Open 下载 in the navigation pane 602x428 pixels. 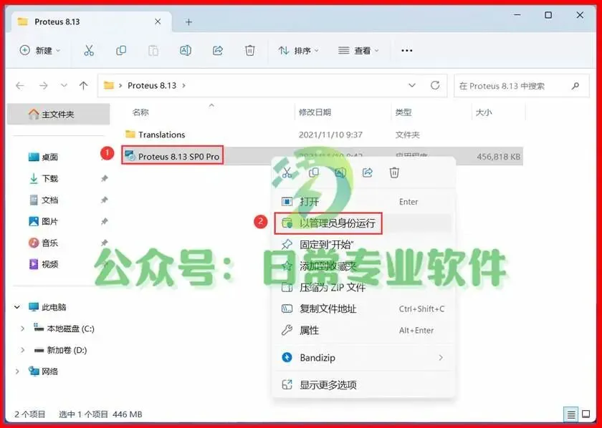(x=44, y=178)
